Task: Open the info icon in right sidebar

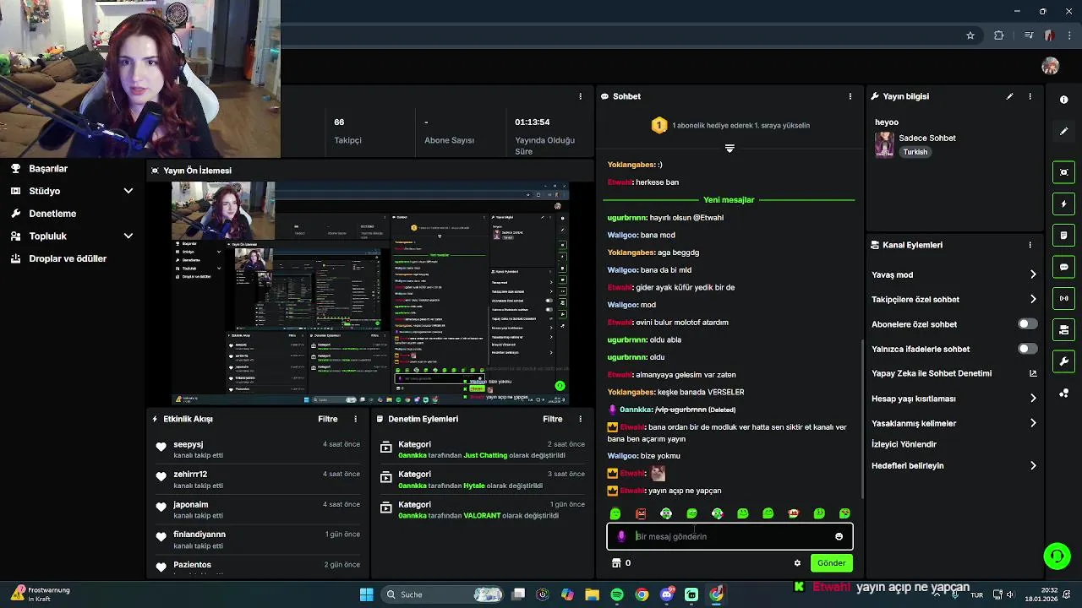Action: pos(1063,100)
